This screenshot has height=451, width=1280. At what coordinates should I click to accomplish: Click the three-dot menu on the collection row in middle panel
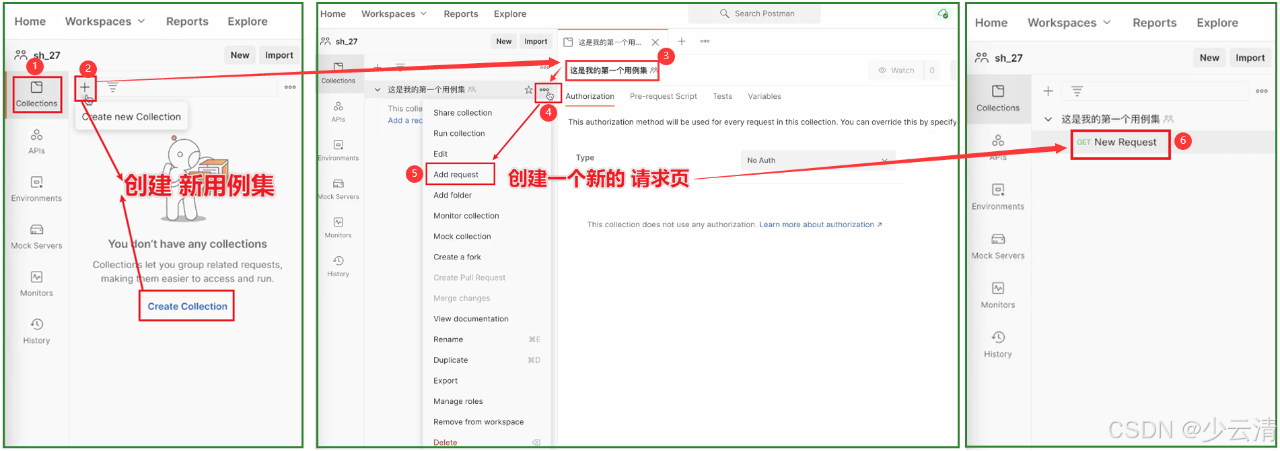(x=544, y=89)
